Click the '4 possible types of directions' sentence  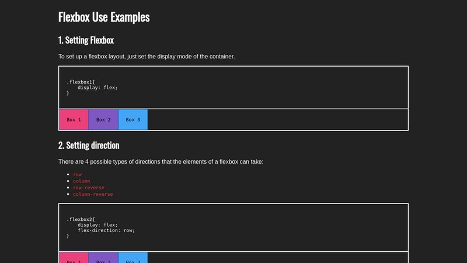(161, 162)
